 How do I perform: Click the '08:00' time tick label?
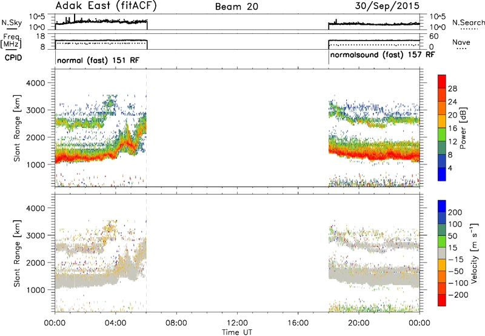(176, 323)
